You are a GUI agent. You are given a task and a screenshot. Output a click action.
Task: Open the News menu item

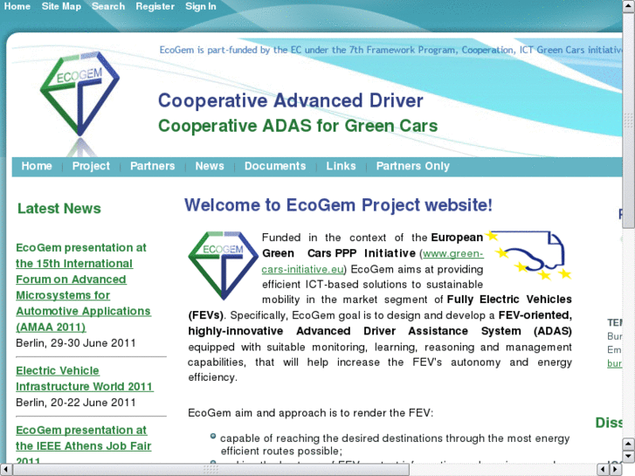pos(210,166)
